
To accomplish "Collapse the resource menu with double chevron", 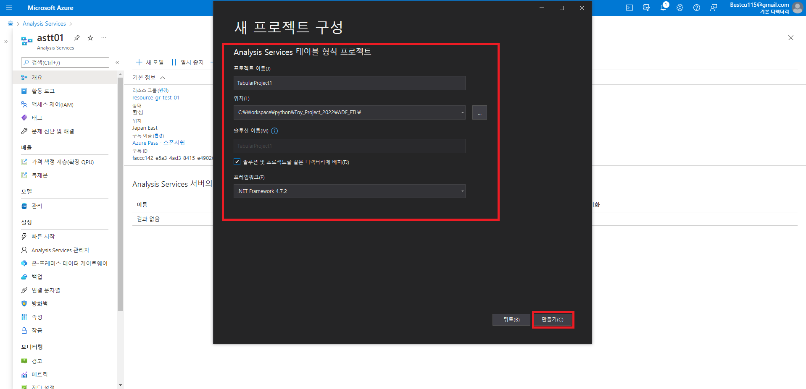I will coord(117,63).
